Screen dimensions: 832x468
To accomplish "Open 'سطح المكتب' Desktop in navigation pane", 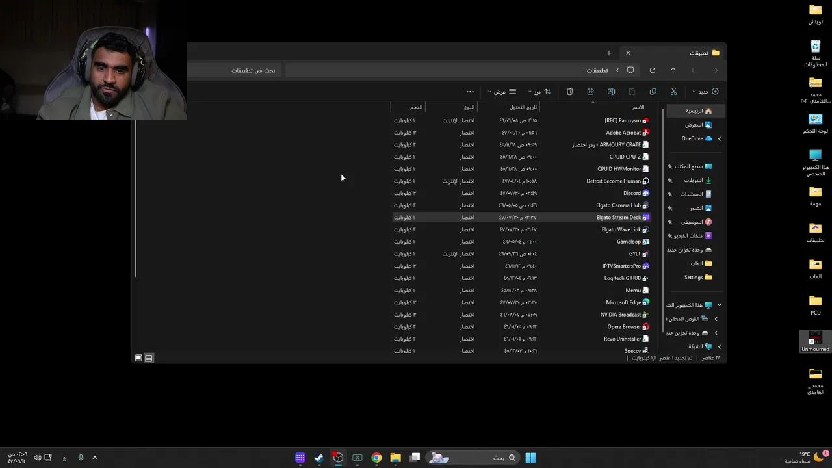I will coord(693,166).
